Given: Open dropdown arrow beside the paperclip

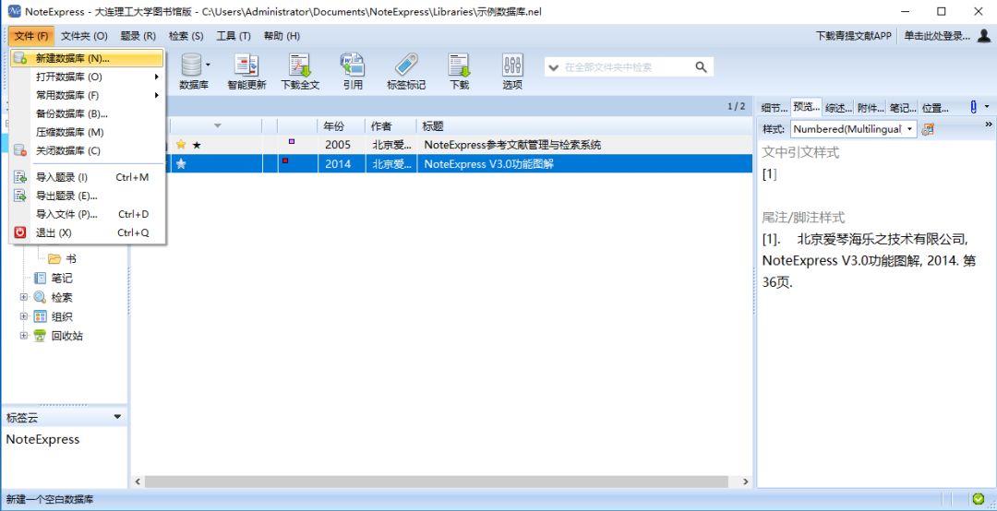Looking at the screenshot, I should tap(987, 107).
